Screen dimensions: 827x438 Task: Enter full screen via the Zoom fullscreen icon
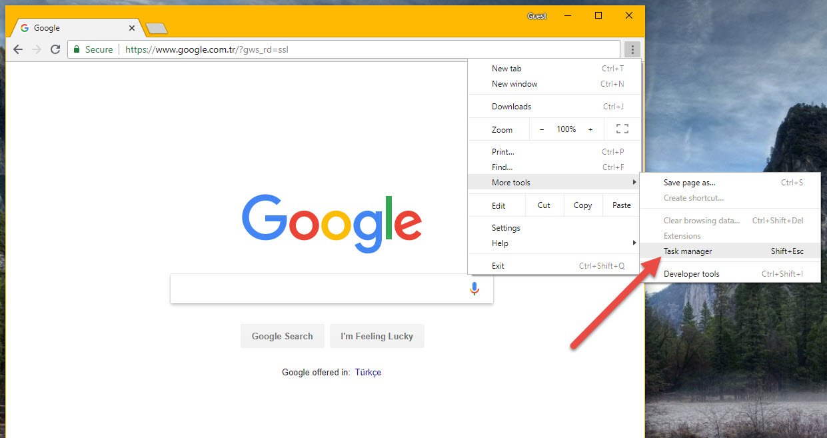point(622,129)
